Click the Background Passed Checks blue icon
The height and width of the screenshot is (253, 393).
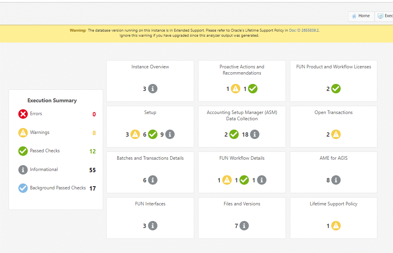(23, 188)
